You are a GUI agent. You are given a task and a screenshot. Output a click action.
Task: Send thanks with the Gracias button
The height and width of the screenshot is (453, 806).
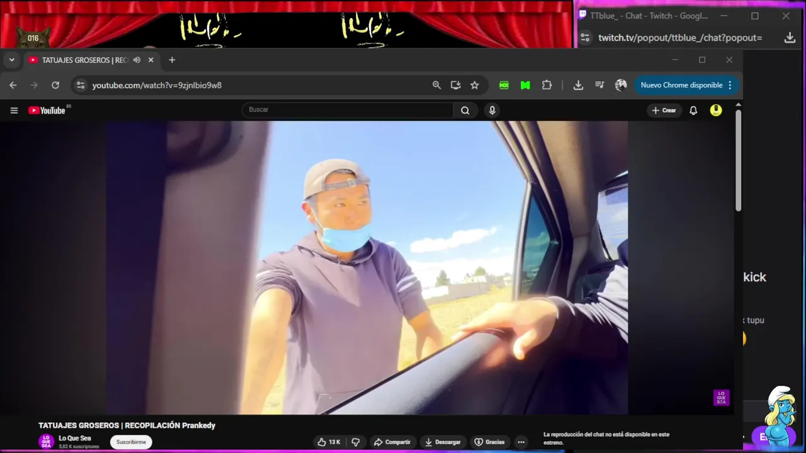pyautogui.click(x=489, y=442)
